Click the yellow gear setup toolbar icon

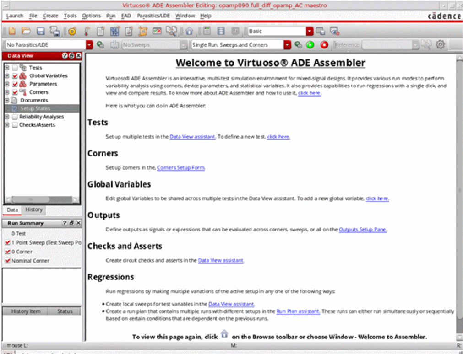tap(72, 31)
